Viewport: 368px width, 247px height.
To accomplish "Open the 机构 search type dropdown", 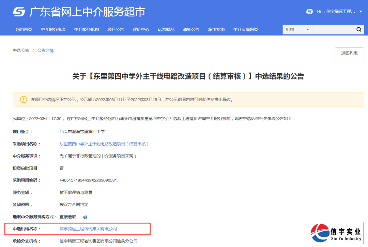I will click(297, 30).
